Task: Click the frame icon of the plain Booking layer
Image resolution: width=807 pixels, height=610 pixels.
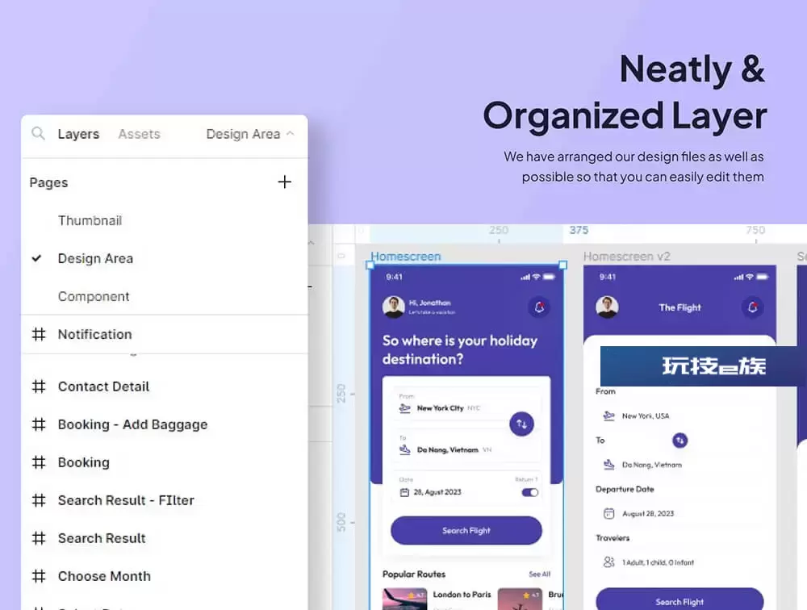Action: (39, 462)
